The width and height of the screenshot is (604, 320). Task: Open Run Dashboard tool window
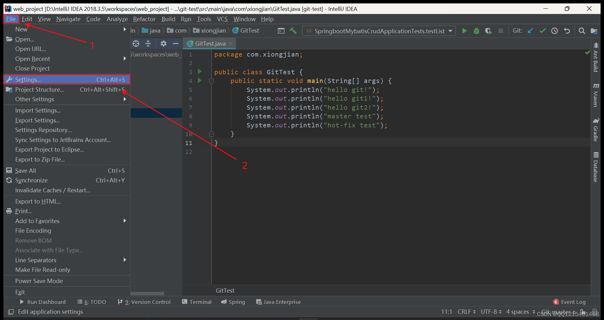(43, 302)
